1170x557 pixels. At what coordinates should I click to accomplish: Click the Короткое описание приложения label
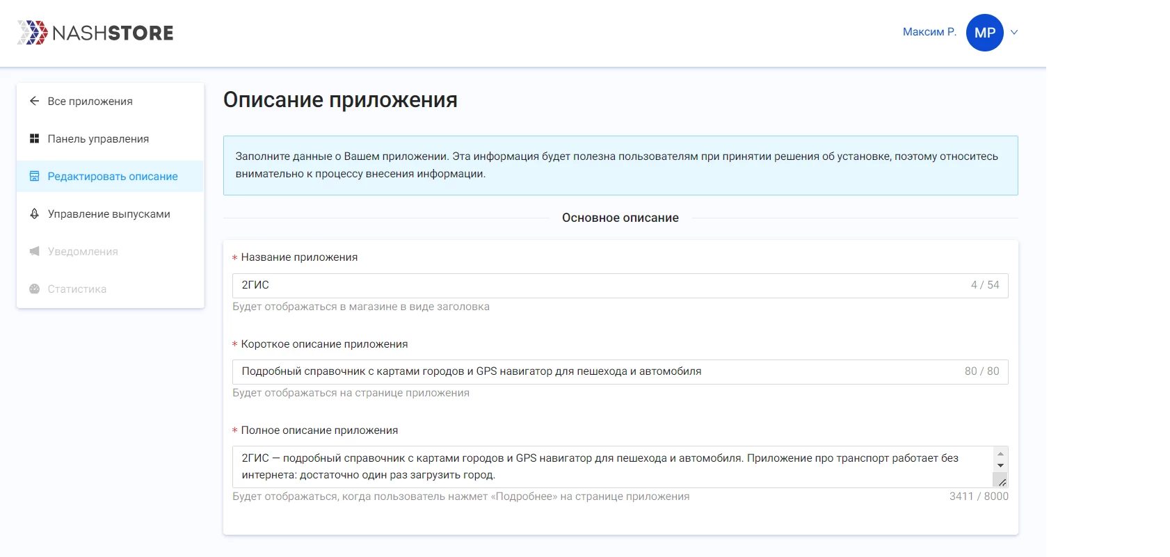(x=324, y=344)
